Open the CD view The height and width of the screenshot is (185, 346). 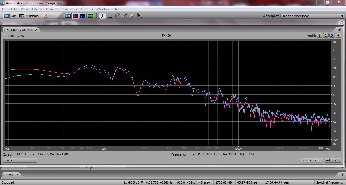point(49,16)
